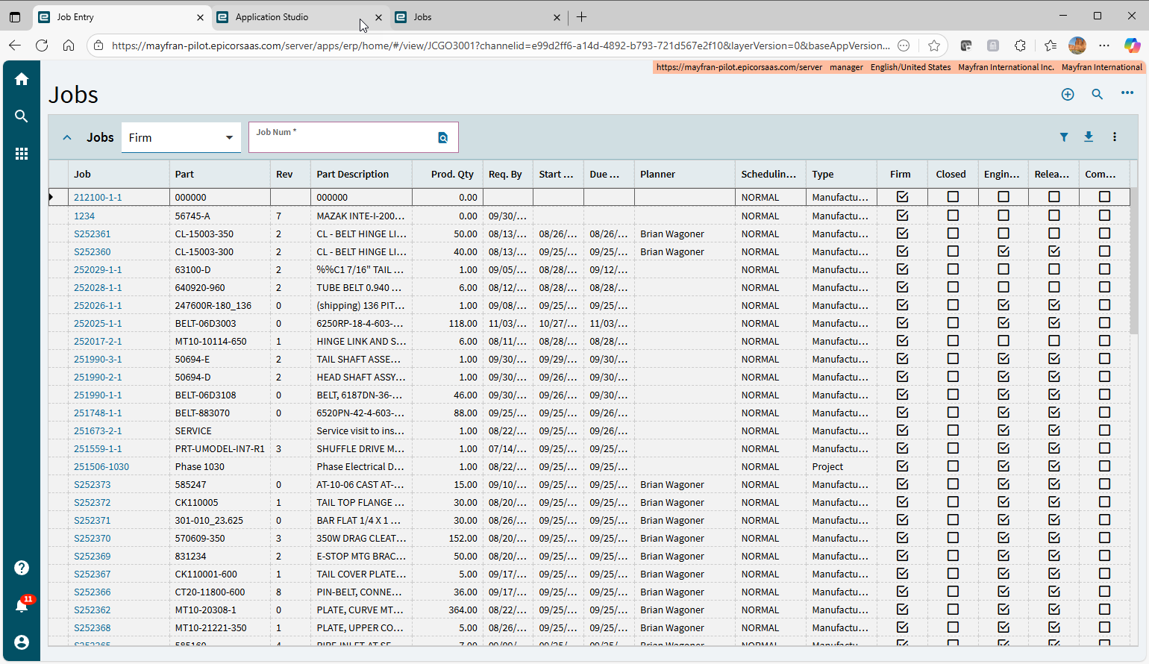Switch to the Job Entry browser tab
Image resolution: width=1149 pixels, height=664 pixels.
75,17
